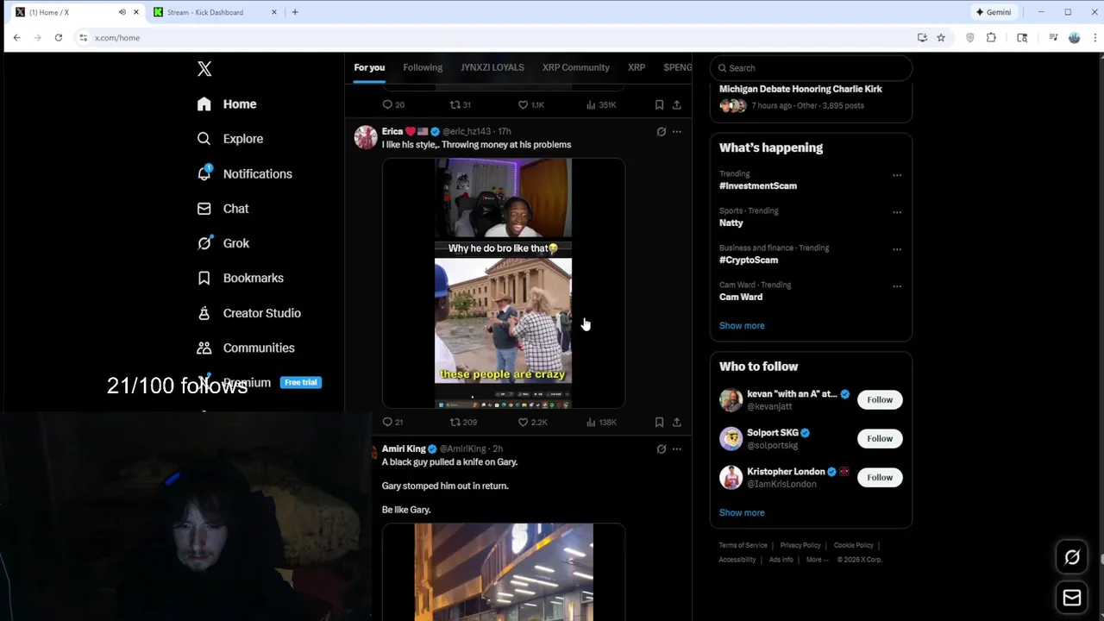Open more options on Amiri King's post
1104x621 pixels.
(677, 449)
